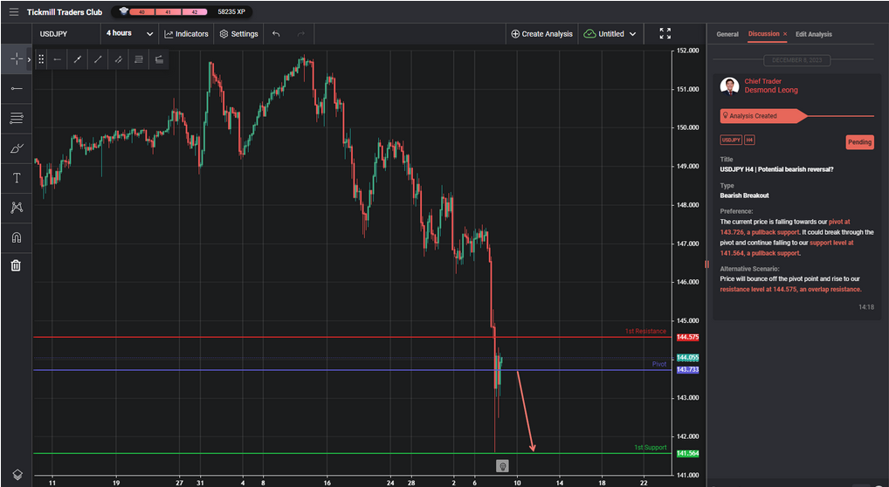The width and height of the screenshot is (889, 487).
Task: Pick the horizontal ray tool in floating toolbar
Action: [58, 59]
